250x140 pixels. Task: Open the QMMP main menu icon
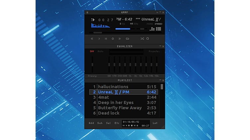point(87,13)
